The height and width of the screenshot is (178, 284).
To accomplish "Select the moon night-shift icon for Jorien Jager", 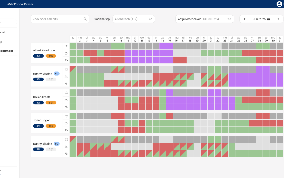I will [x=67, y=130].
